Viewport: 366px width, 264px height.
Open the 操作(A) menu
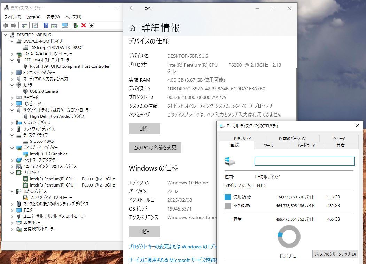[34, 17]
